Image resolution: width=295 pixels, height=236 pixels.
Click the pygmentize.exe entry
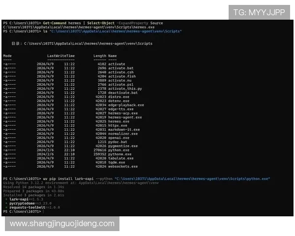pos(123,146)
